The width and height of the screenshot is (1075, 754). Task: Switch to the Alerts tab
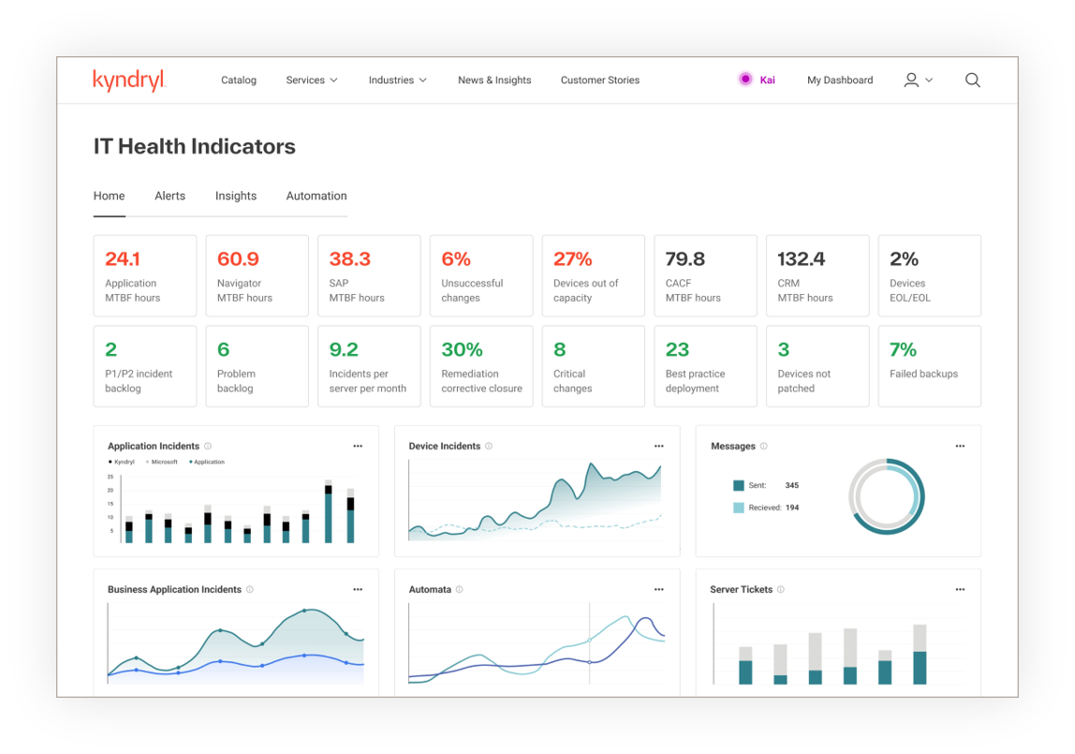point(169,196)
